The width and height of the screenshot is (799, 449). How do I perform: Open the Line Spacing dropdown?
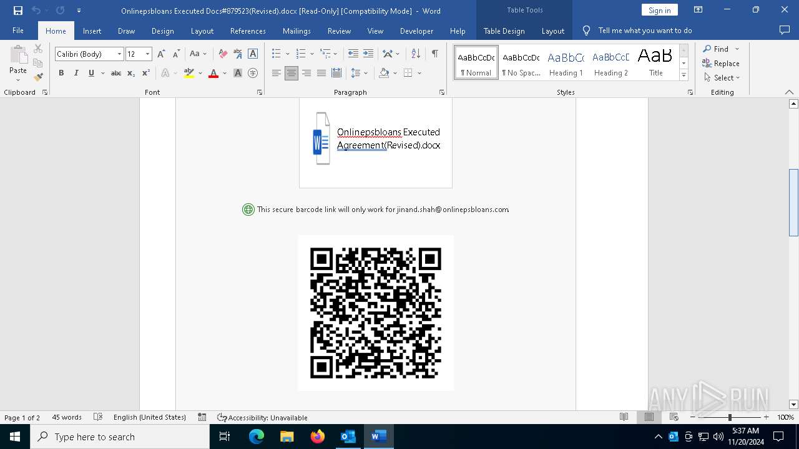click(x=359, y=73)
